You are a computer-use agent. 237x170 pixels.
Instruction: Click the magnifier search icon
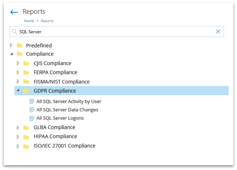(x=14, y=32)
